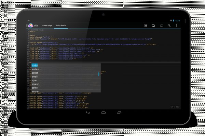This screenshot has width=205, height=136.
Task: Choose "script" from autocomplete list
Action: 35,65
